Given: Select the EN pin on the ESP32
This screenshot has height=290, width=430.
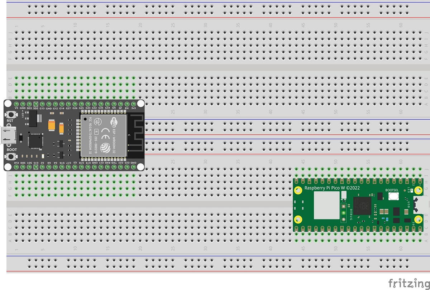Looking at the screenshot, I should coord(127,104).
